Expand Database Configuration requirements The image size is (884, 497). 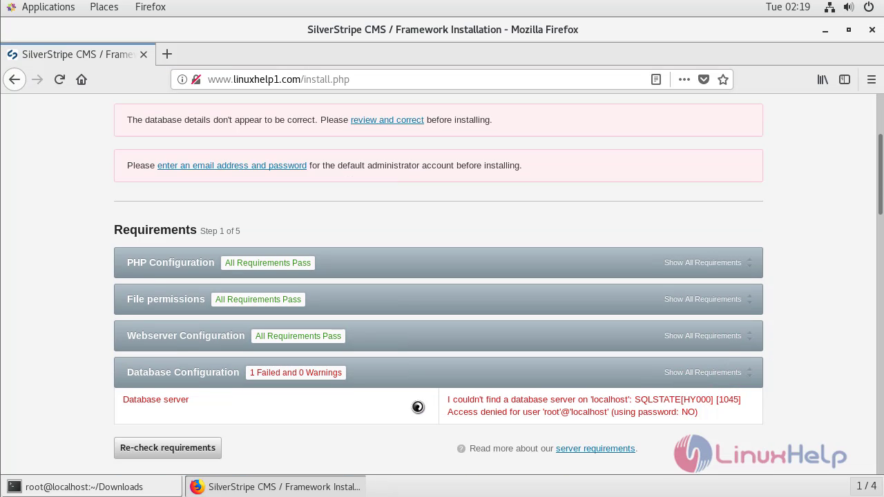(x=708, y=372)
